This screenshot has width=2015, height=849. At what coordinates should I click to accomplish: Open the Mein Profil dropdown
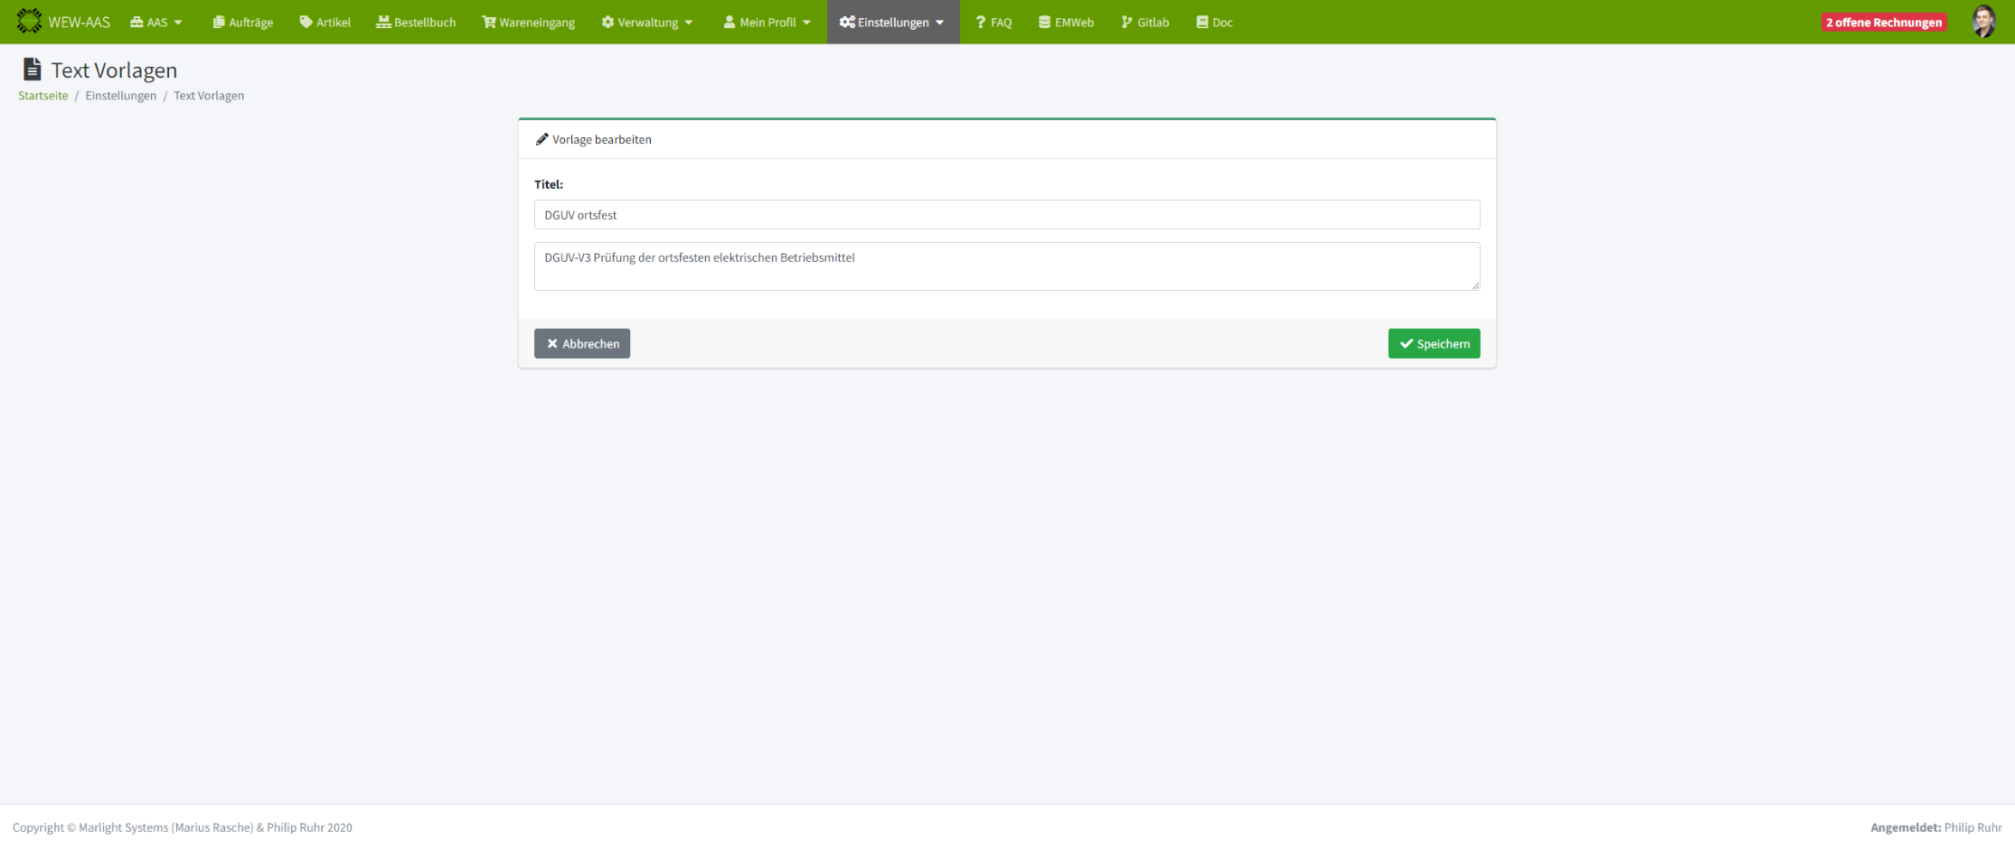(x=767, y=23)
